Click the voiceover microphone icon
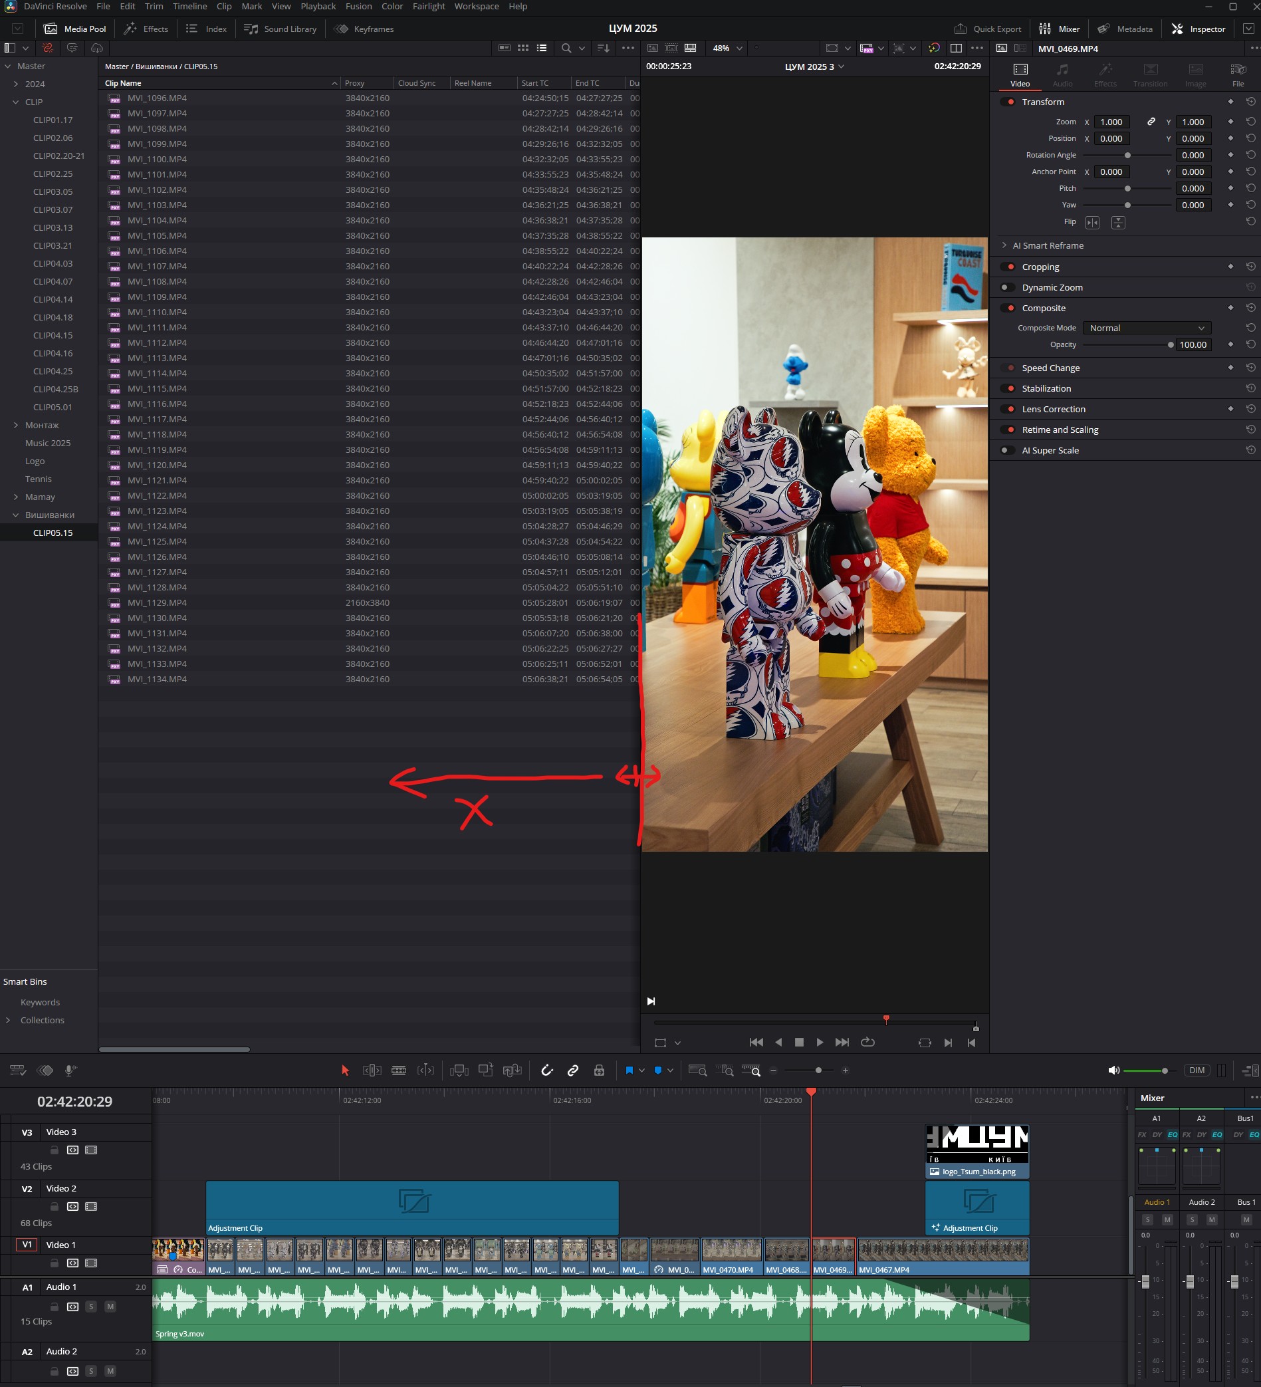The image size is (1261, 1387). pyautogui.click(x=70, y=1070)
